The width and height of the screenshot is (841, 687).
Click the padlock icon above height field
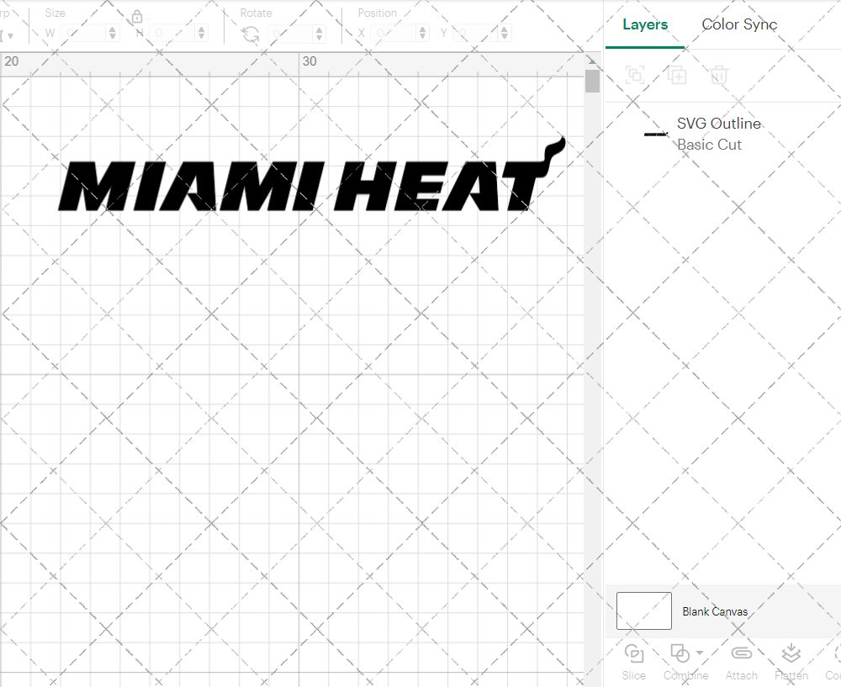[x=137, y=16]
